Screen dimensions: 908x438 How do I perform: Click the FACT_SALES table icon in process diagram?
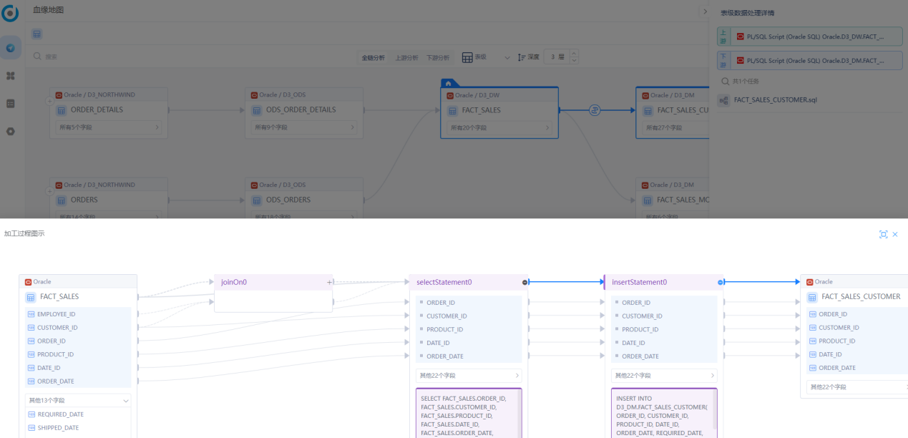31,297
